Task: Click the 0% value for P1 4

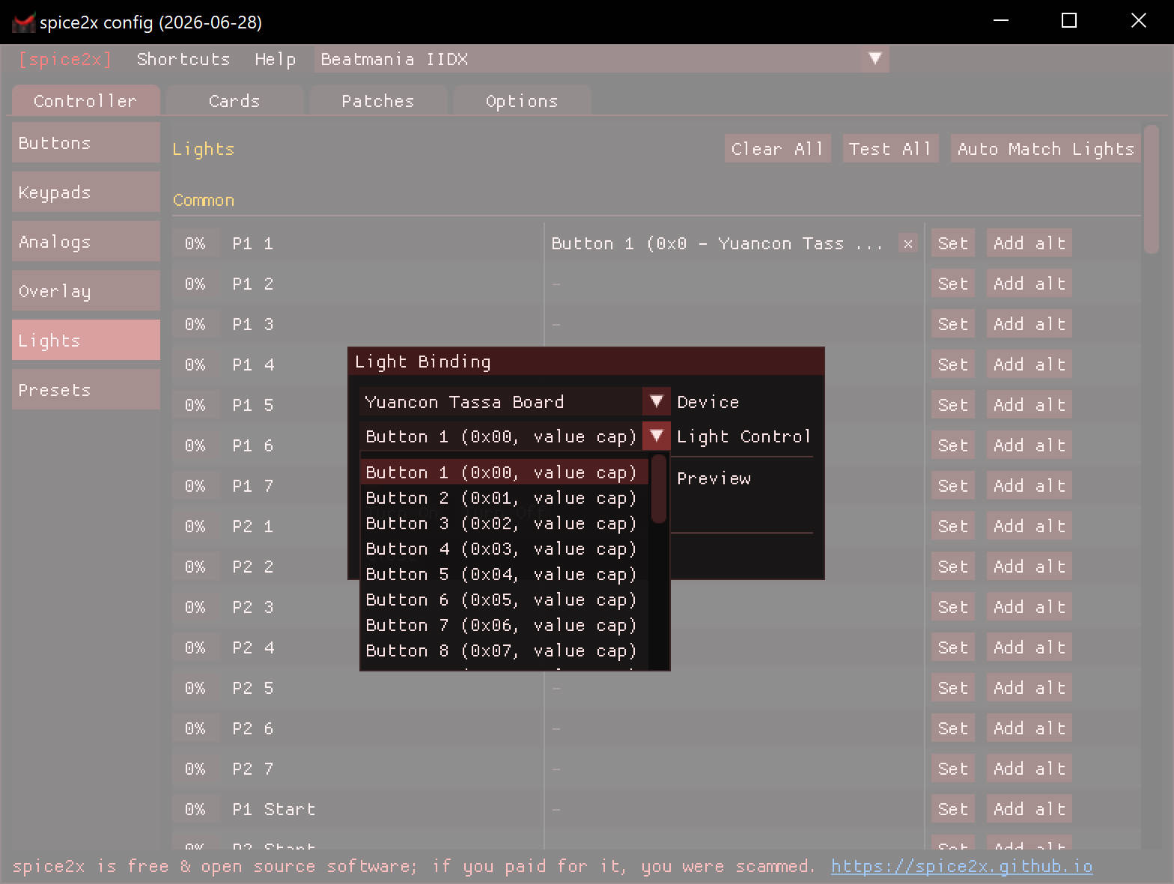Action: click(x=195, y=365)
